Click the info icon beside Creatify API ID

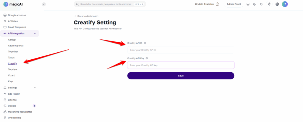(145, 43)
